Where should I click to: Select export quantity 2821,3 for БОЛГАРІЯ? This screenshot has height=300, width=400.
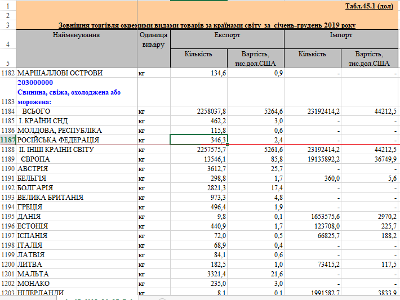[x=199, y=188]
